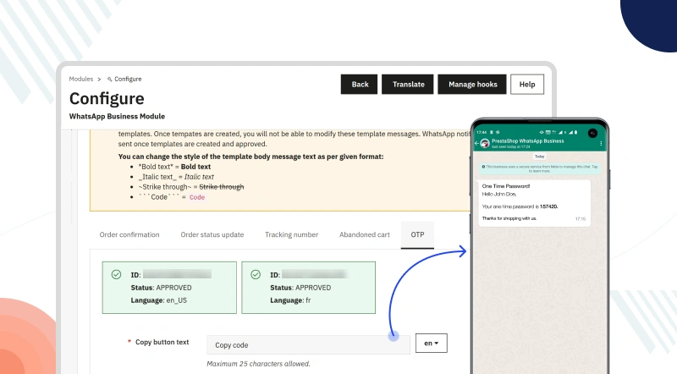The height and width of the screenshot is (374, 677).
Task: Select the Tracking number tab
Action: [292, 234]
